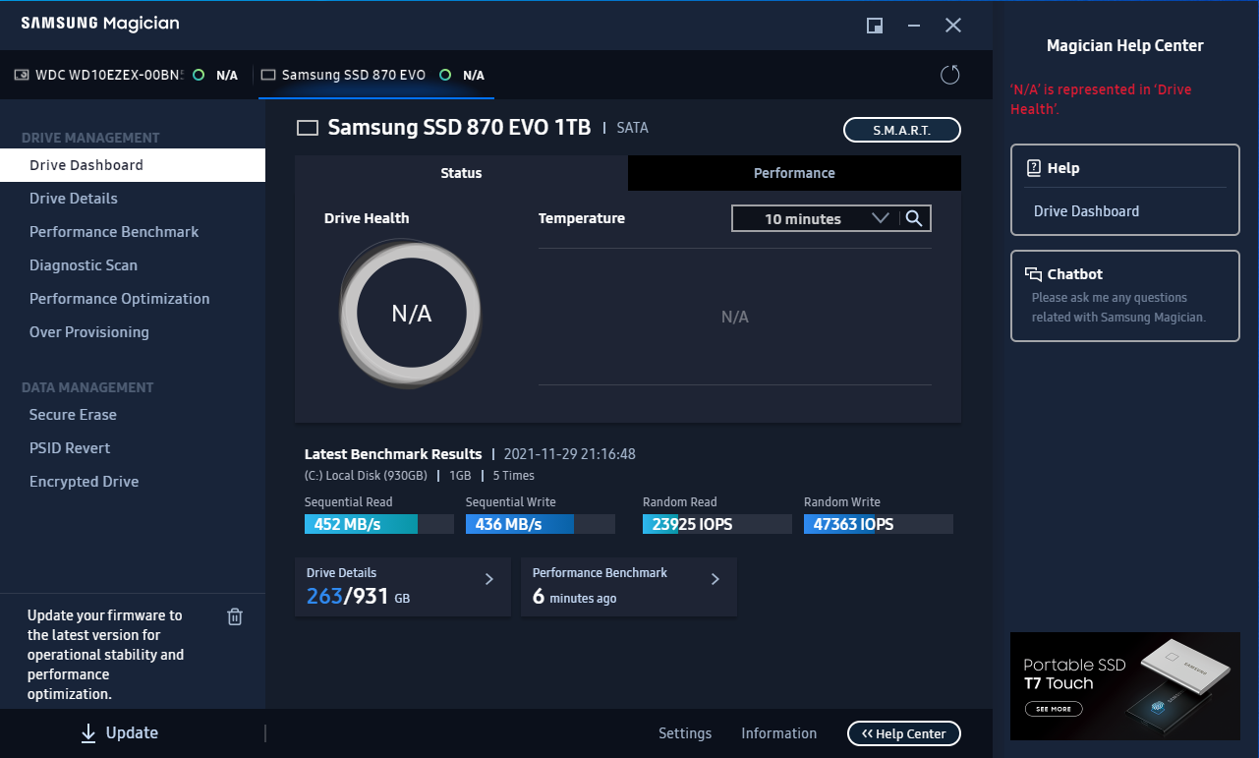The image size is (1259, 758).
Task: Expand the Performance Benchmark card arrow
Action: coord(715,579)
